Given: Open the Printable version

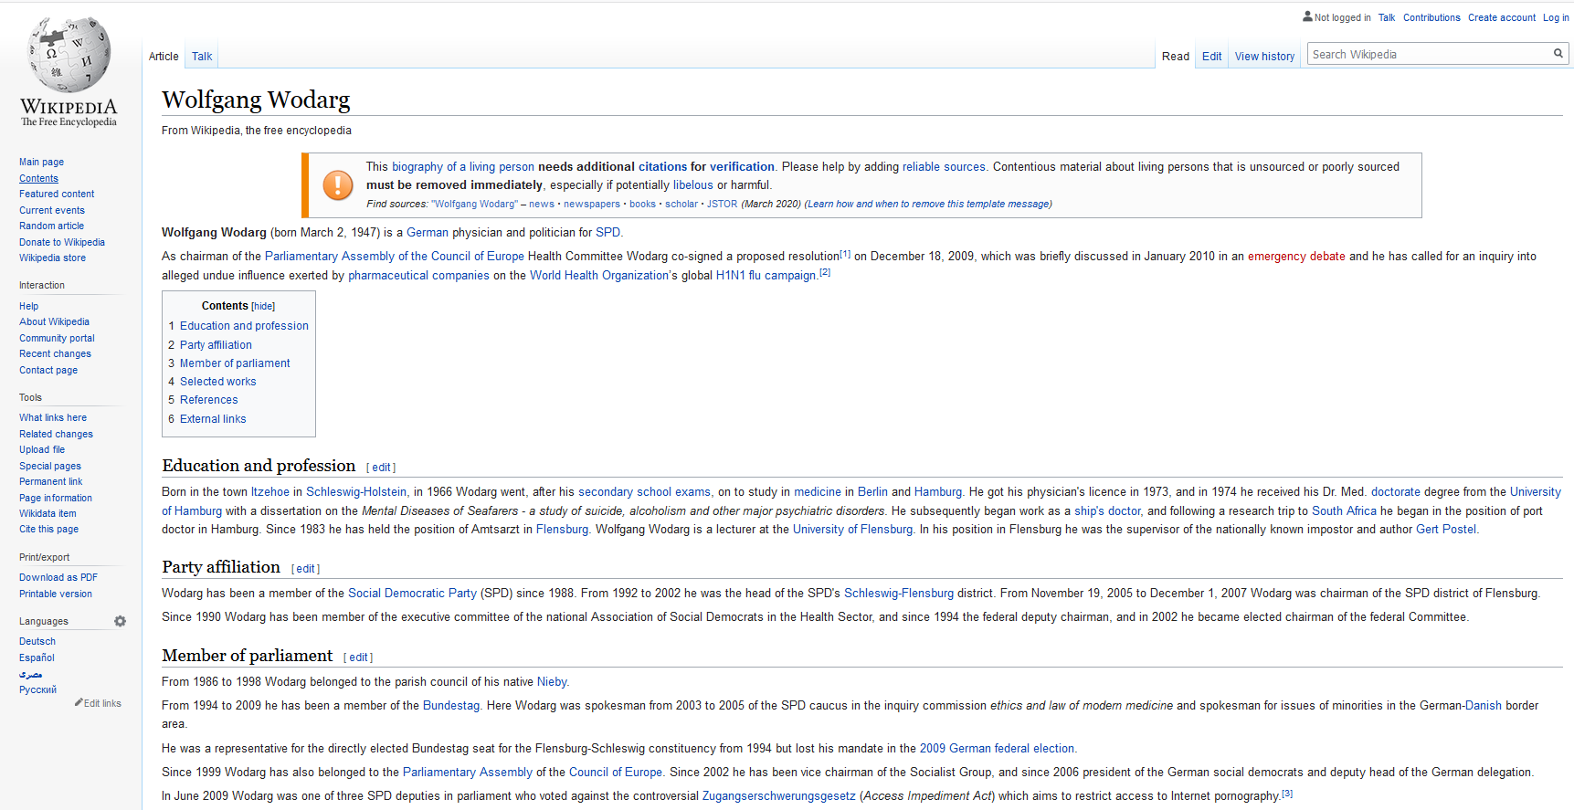Looking at the screenshot, I should pos(56,594).
